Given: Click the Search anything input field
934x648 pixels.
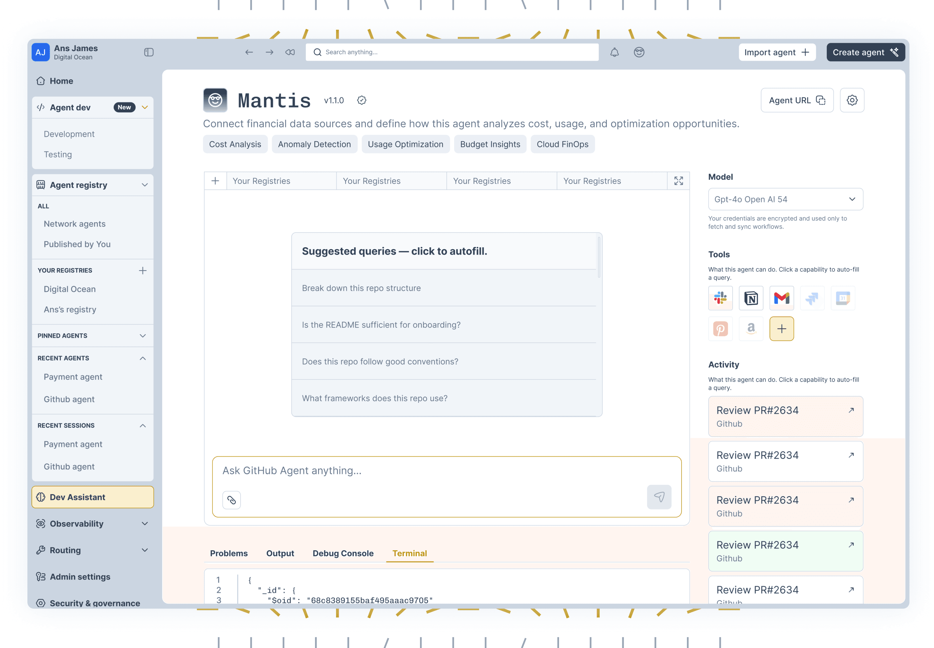Looking at the screenshot, I should (x=452, y=52).
